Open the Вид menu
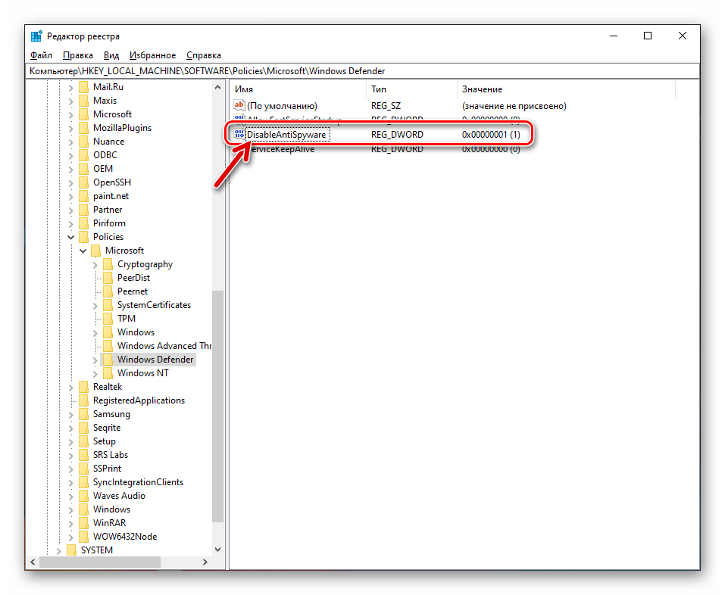 pyautogui.click(x=111, y=55)
